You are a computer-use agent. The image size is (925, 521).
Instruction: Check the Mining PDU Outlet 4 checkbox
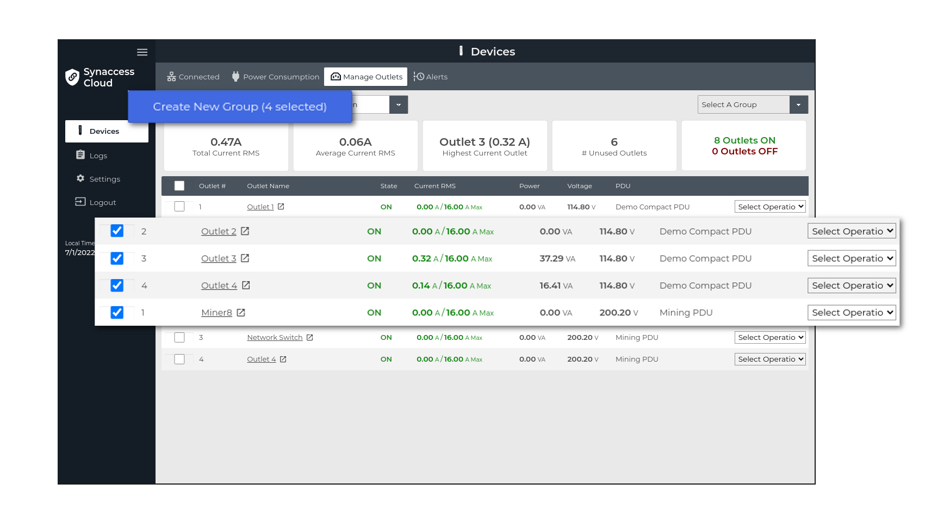click(179, 359)
